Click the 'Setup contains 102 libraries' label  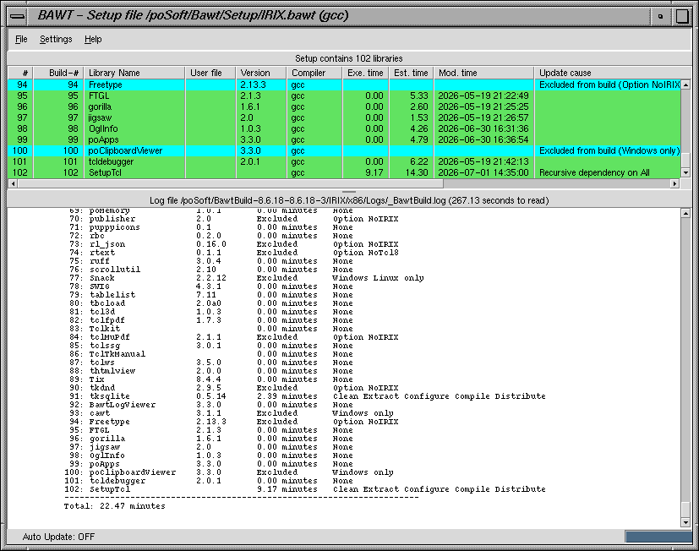click(349, 58)
